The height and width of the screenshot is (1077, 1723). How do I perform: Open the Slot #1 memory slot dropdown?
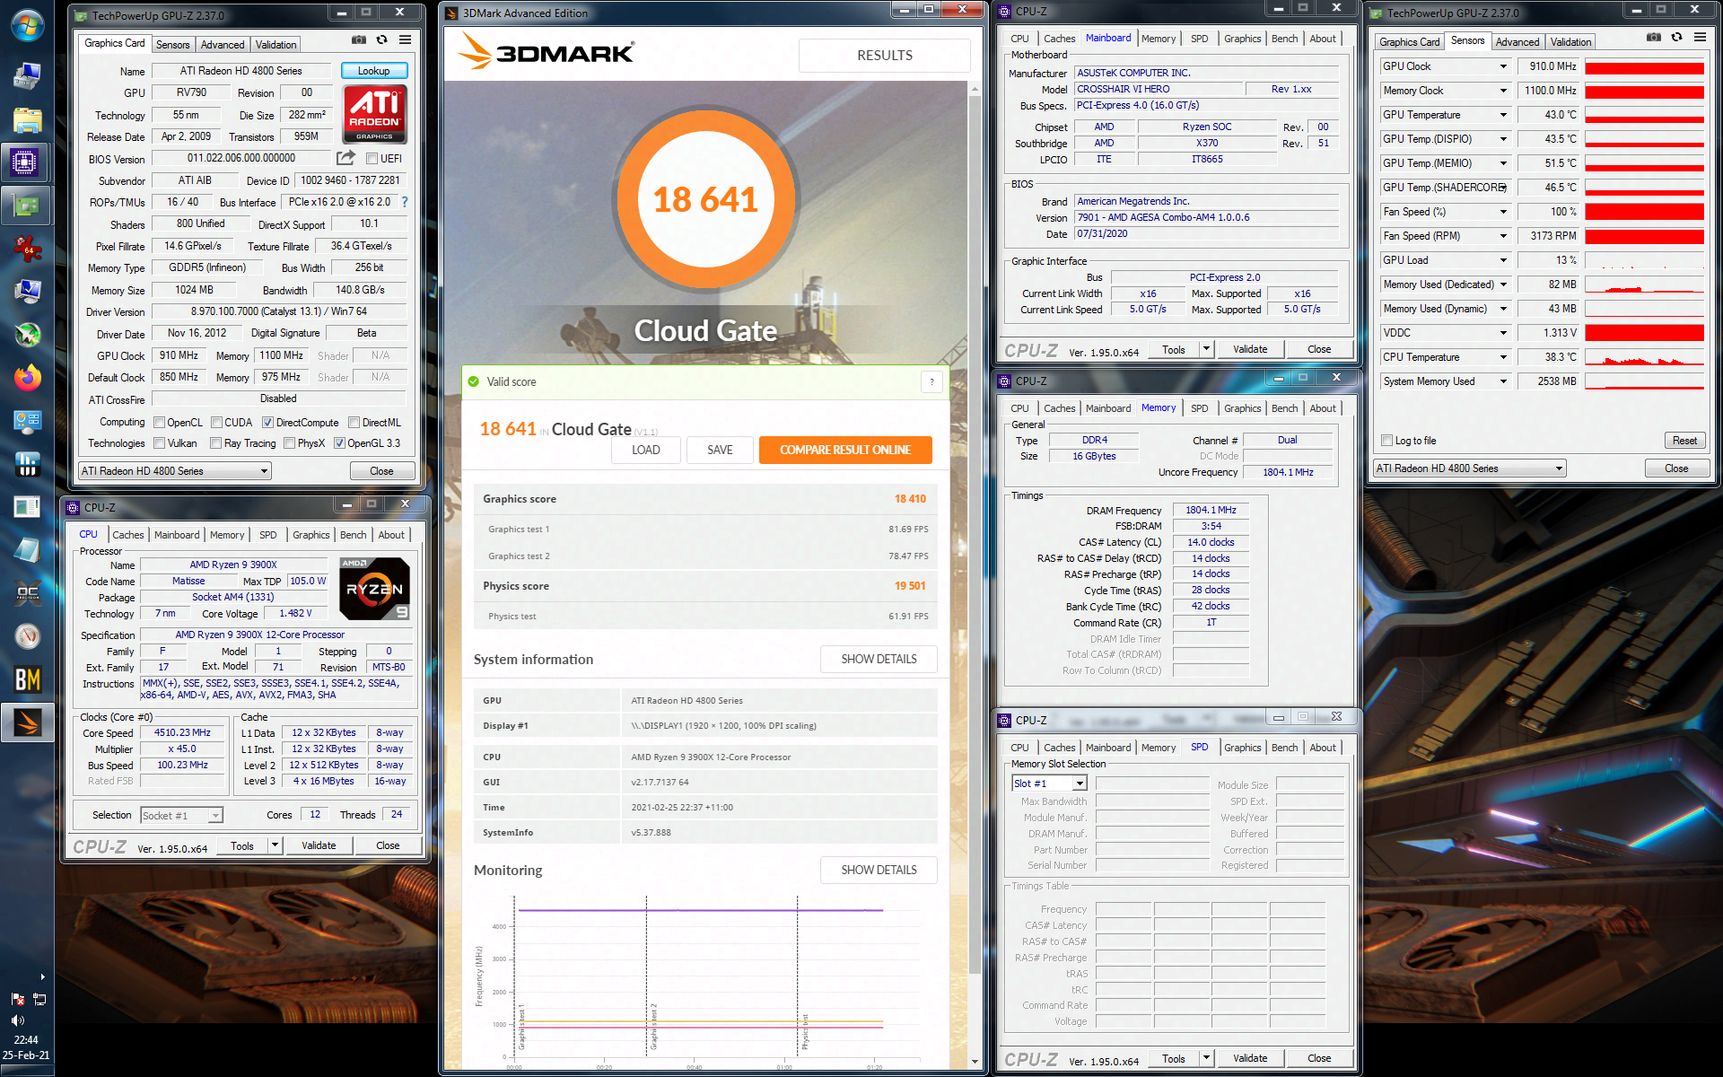1049,784
